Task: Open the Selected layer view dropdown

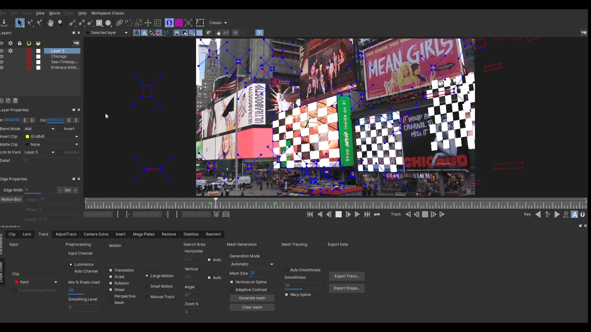Action: (107, 33)
